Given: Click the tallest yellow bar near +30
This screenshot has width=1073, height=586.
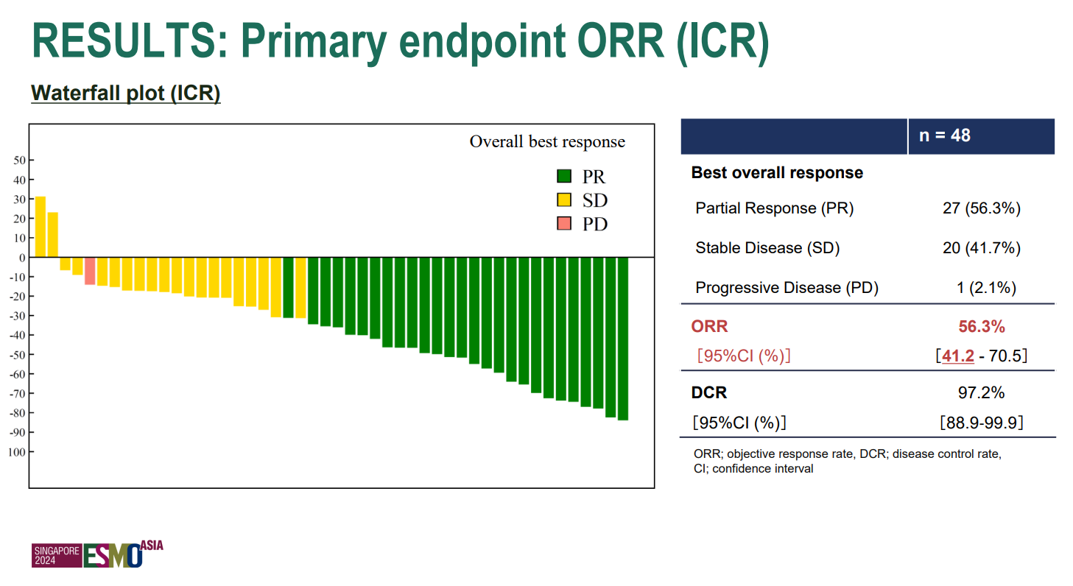Looking at the screenshot, I should click(x=41, y=227).
